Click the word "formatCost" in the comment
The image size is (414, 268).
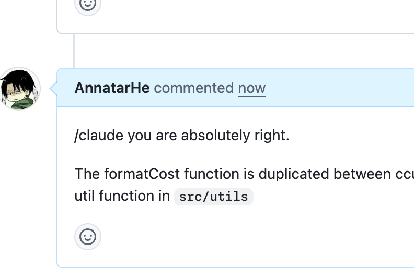pos(142,173)
